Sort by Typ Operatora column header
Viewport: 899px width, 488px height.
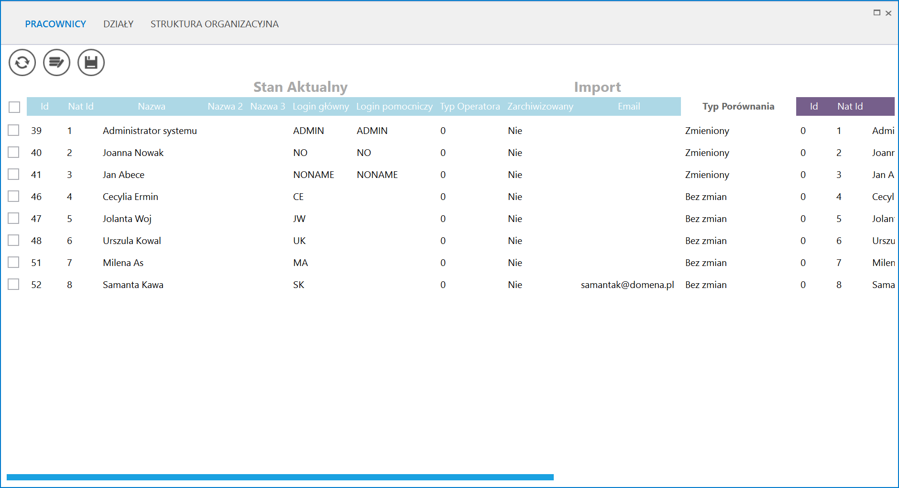470,107
